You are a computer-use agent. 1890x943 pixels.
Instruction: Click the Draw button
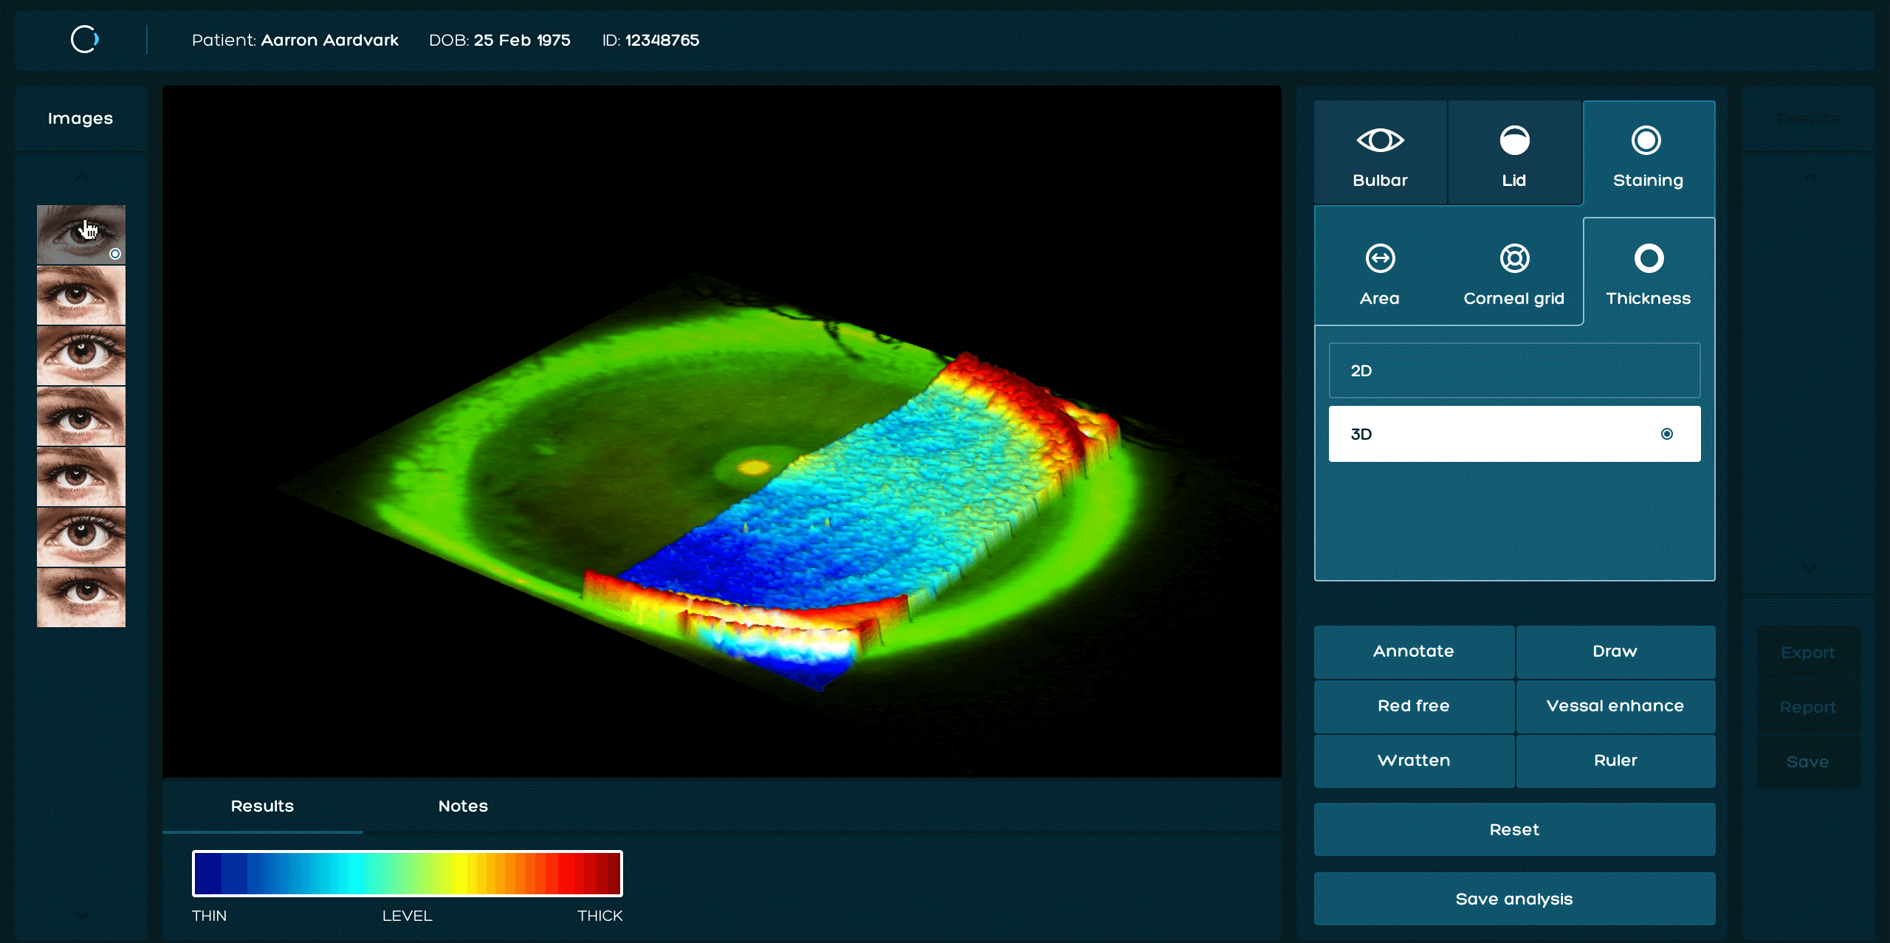[1615, 652]
